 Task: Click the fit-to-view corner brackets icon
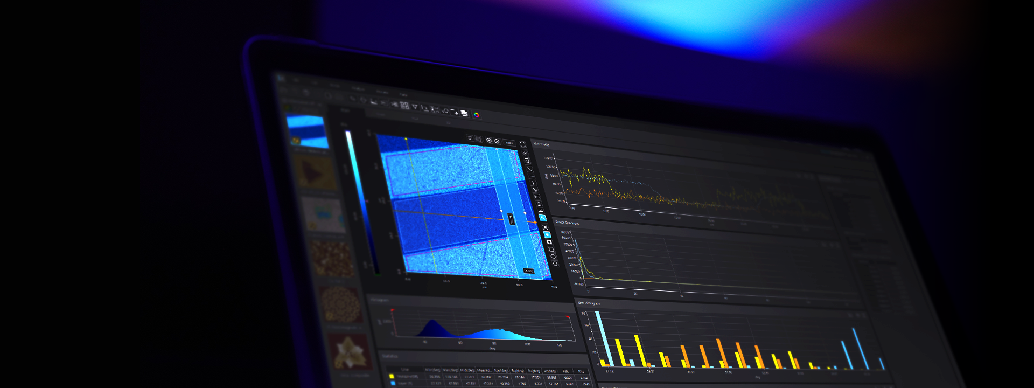523,144
